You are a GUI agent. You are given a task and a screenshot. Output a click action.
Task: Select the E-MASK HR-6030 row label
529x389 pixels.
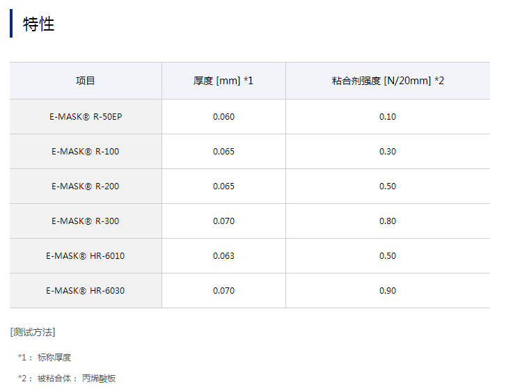[86, 290]
